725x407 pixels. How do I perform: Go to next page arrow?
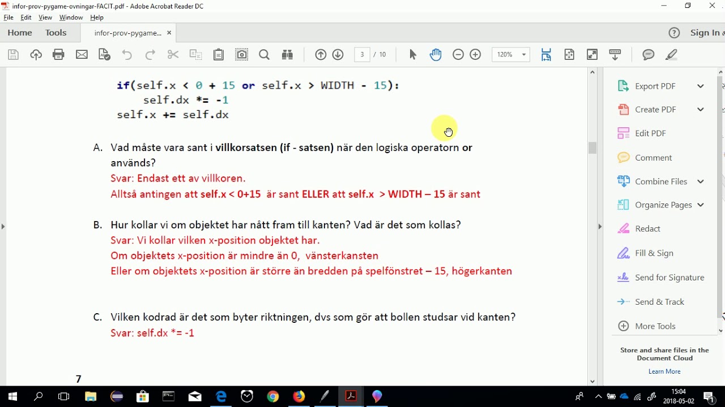(338, 55)
